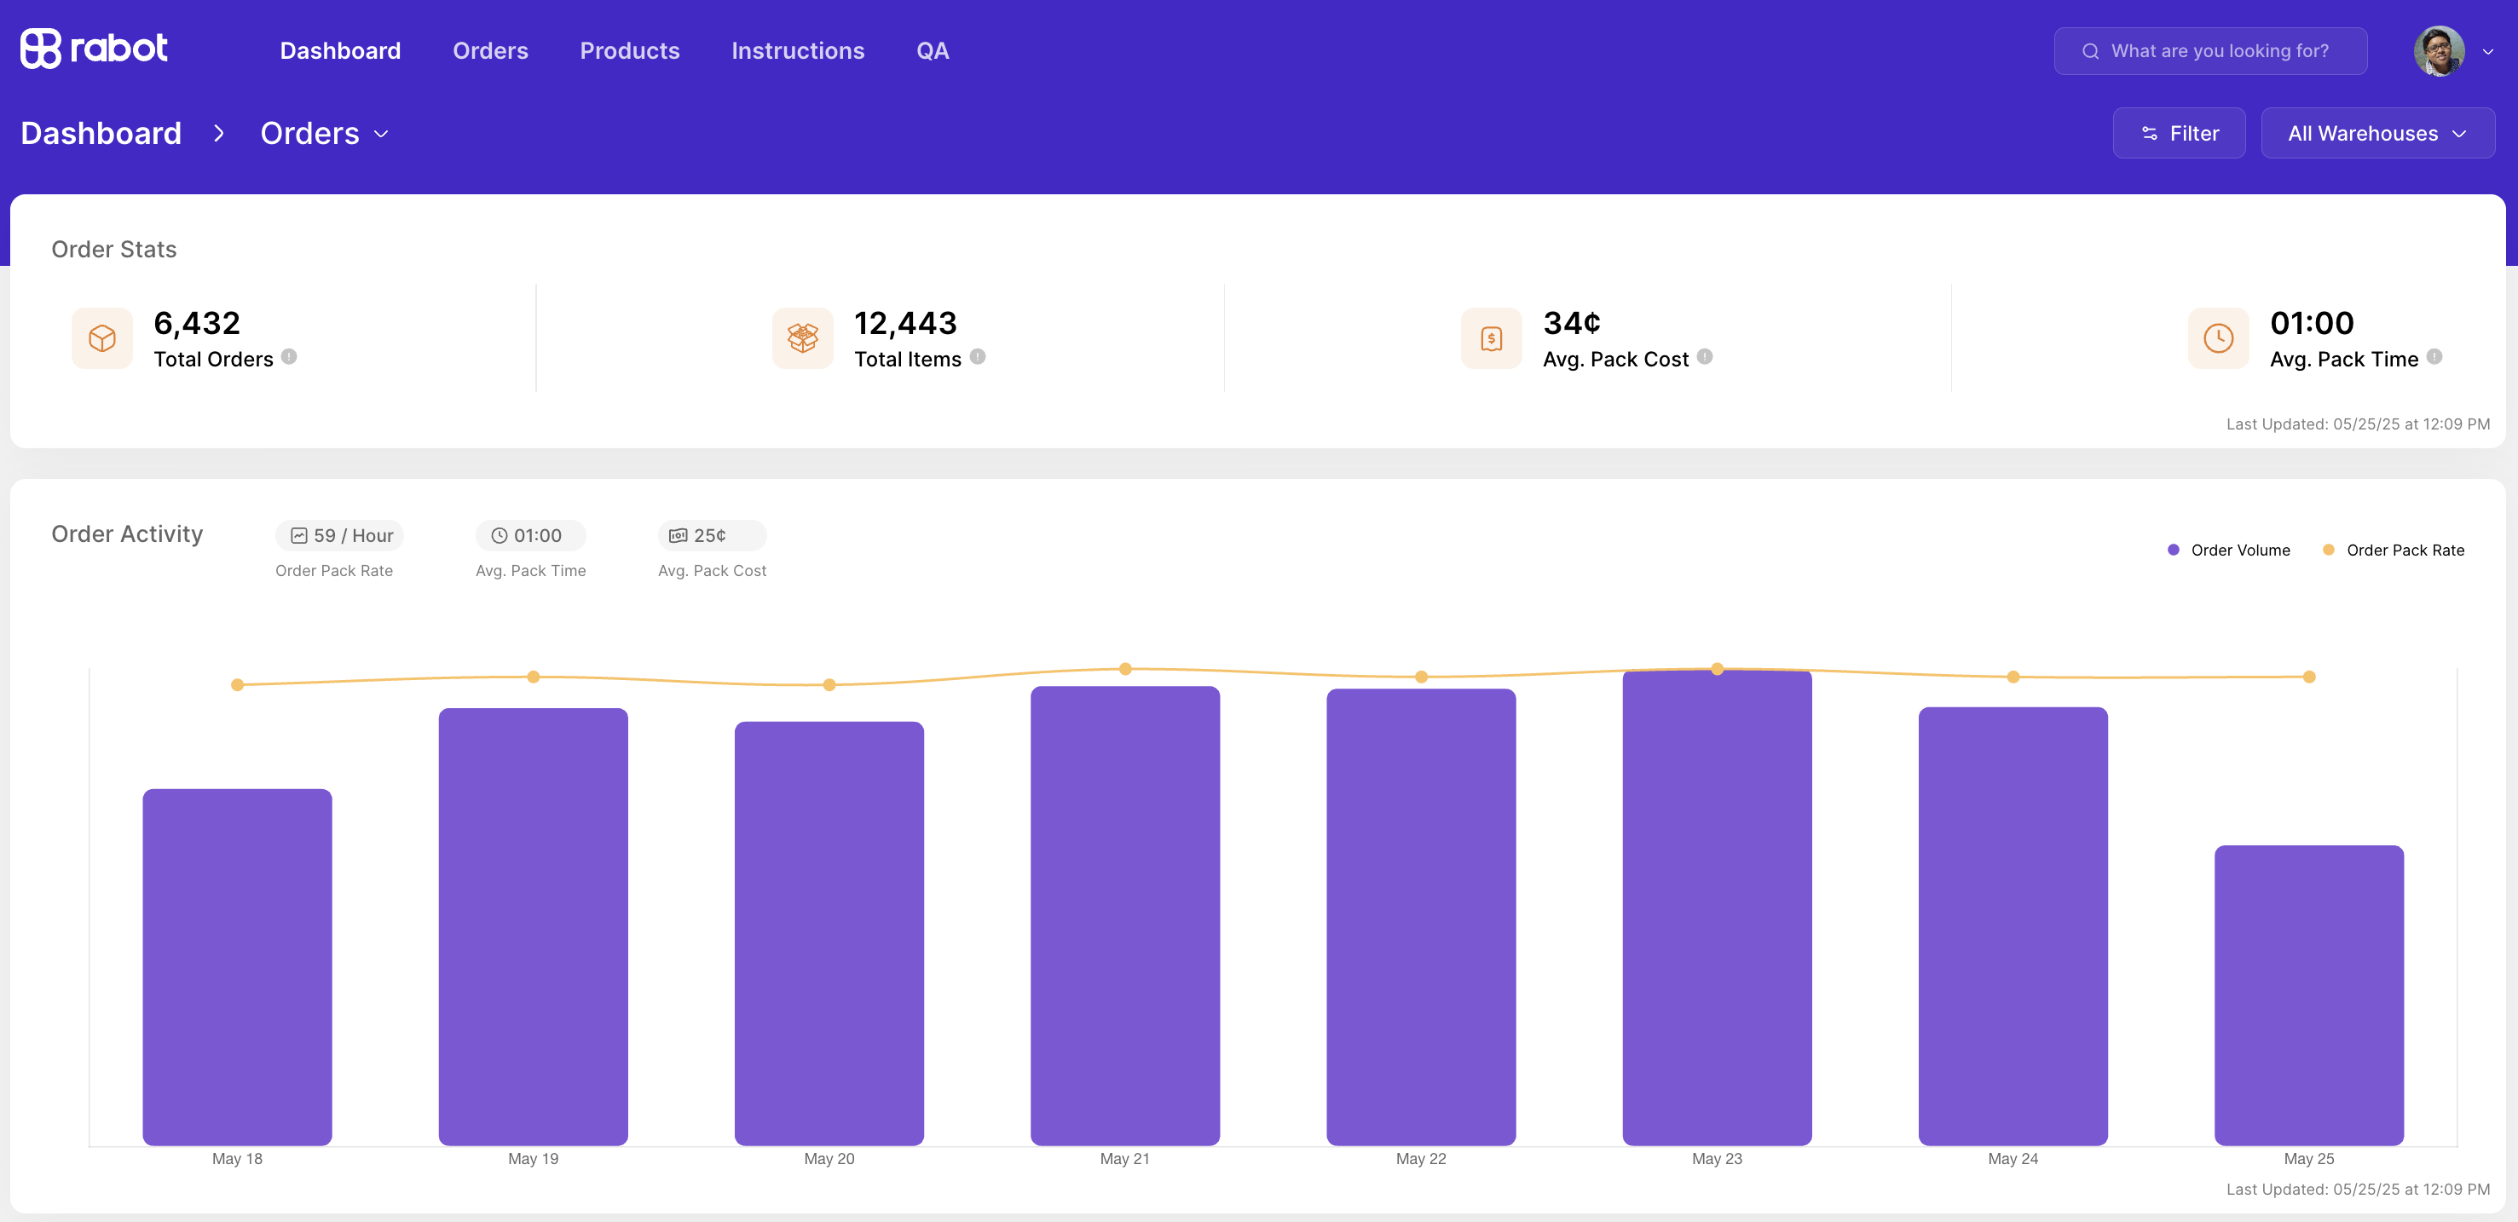This screenshot has height=1222, width=2518.
Task: Click the Total Orders box icon
Action: [x=102, y=338]
